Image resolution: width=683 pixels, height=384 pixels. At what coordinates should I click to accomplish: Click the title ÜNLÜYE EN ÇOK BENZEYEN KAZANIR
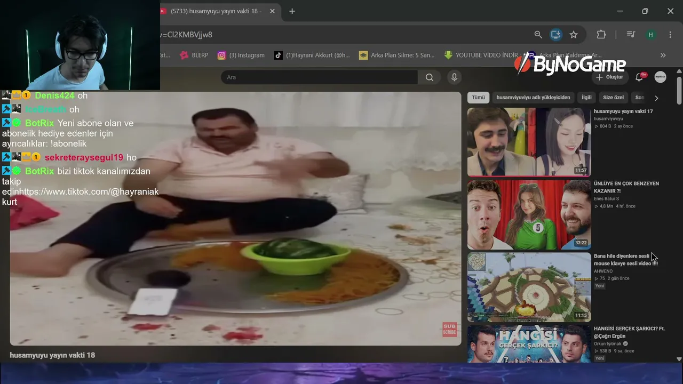(626, 187)
